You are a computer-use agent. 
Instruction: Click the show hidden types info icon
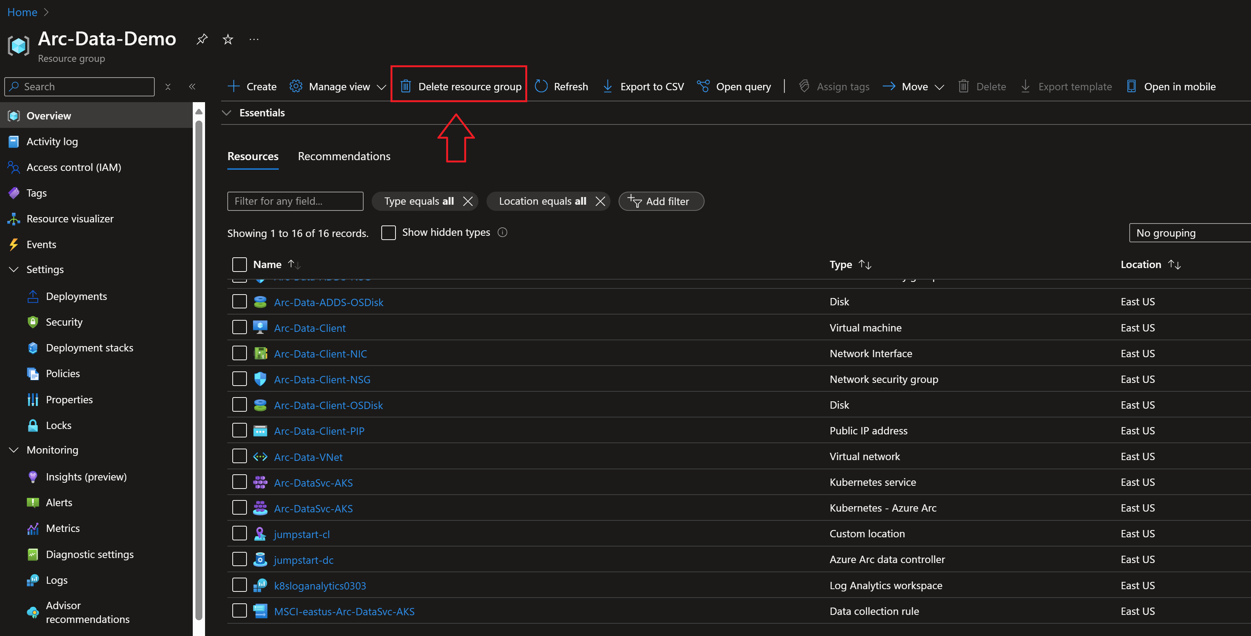coord(503,232)
